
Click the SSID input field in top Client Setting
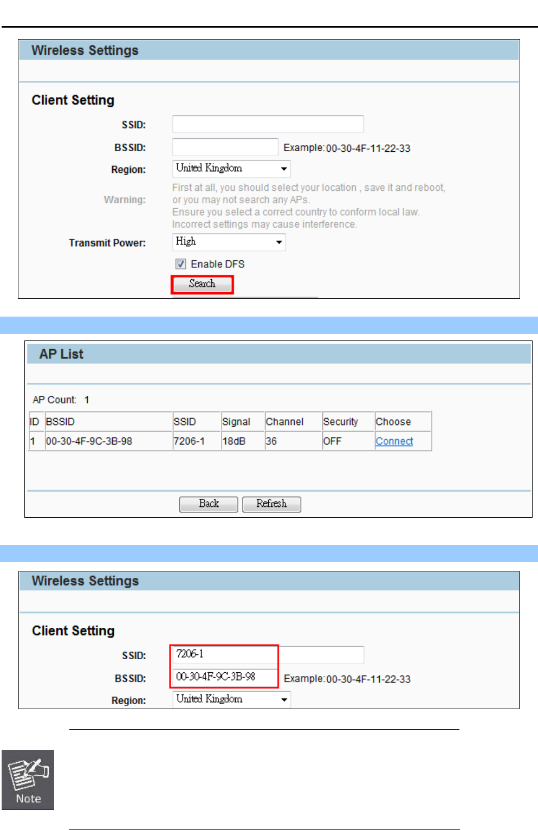point(268,124)
